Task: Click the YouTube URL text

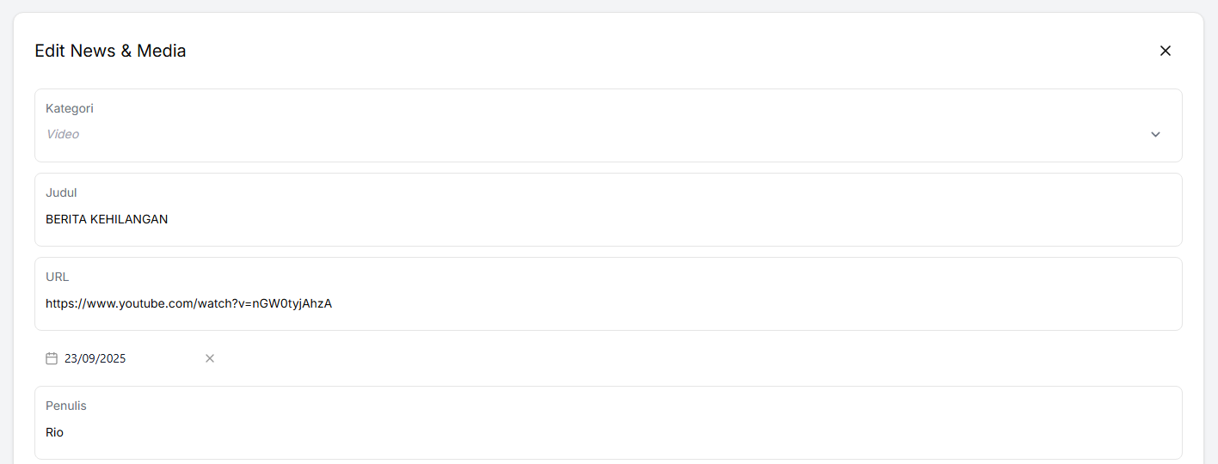Action: pyautogui.click(x=188, y=303)
